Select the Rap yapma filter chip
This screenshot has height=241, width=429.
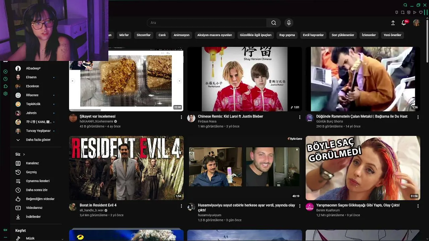tap(287, 35)
